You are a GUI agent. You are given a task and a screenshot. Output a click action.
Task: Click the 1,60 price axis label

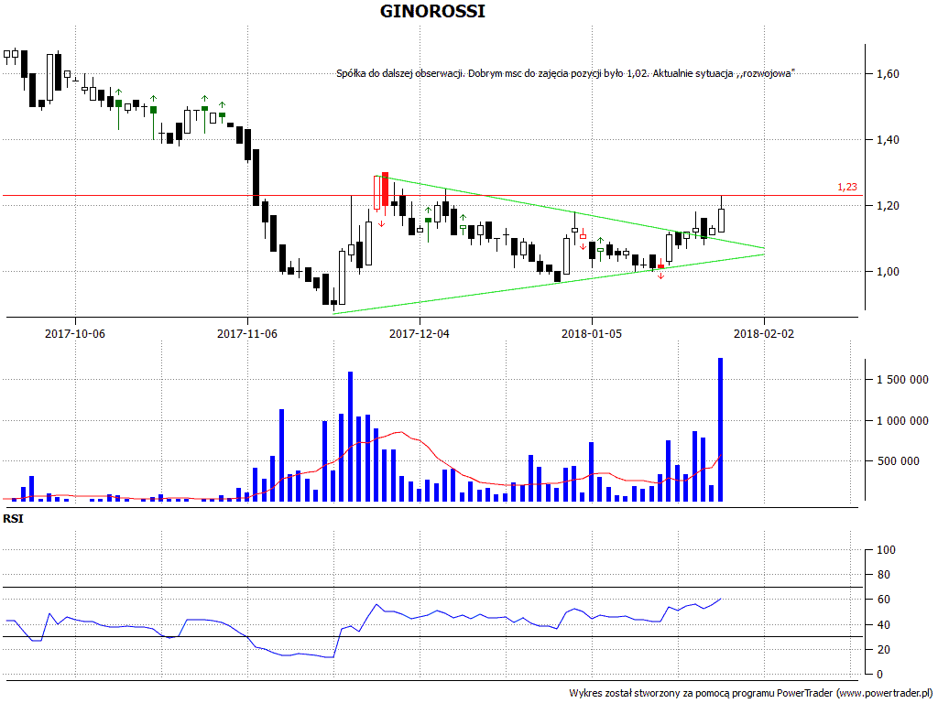tap(888, 74)
